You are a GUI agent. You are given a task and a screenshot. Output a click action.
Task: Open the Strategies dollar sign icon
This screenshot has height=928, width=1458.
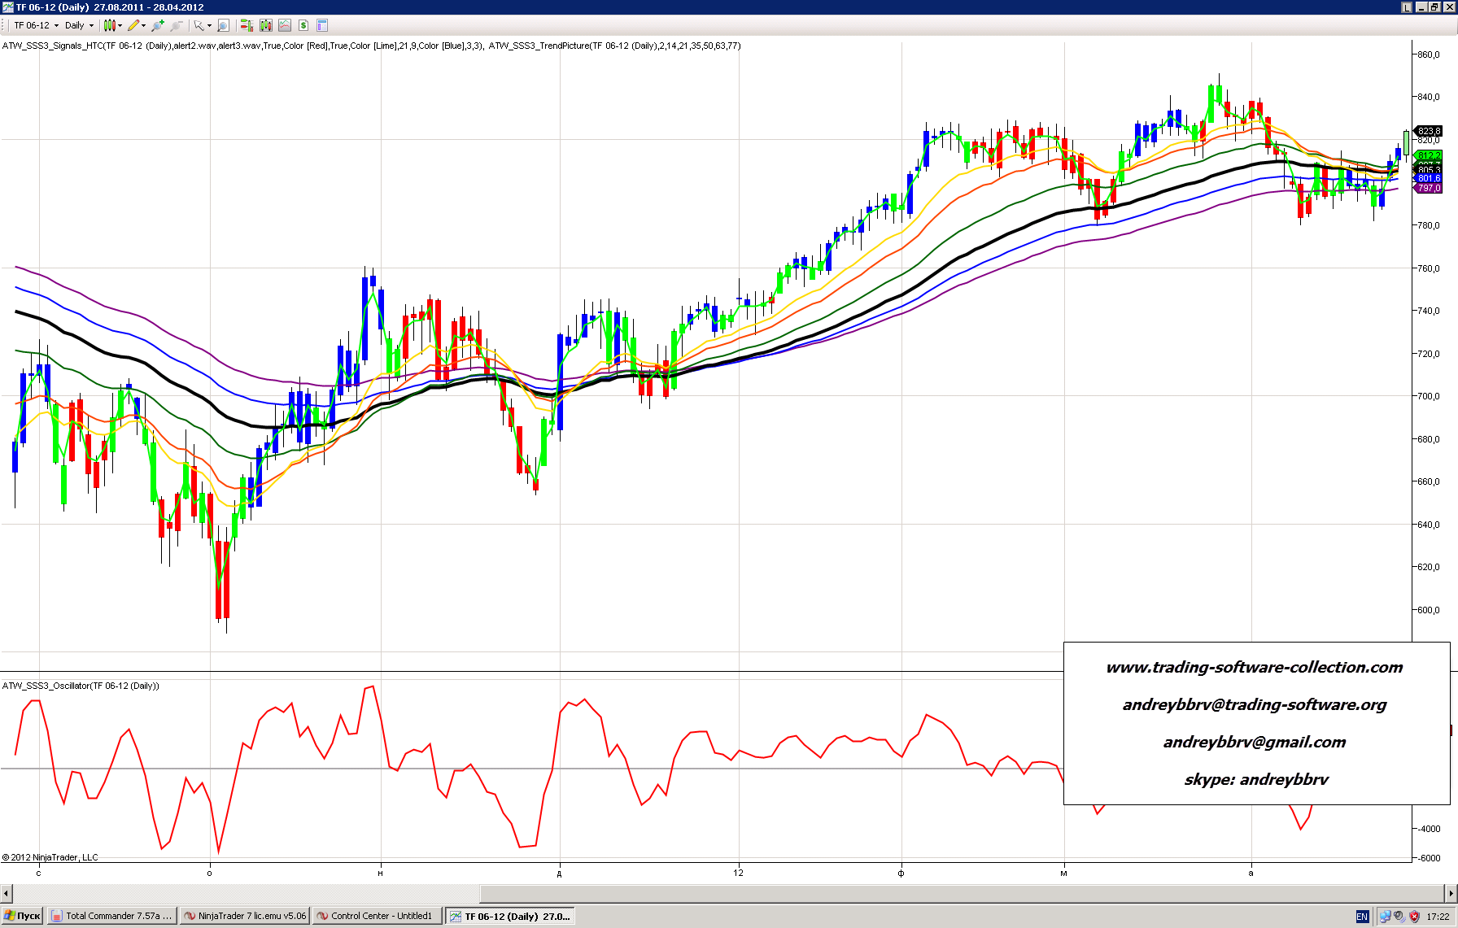(x=303, y=26)
